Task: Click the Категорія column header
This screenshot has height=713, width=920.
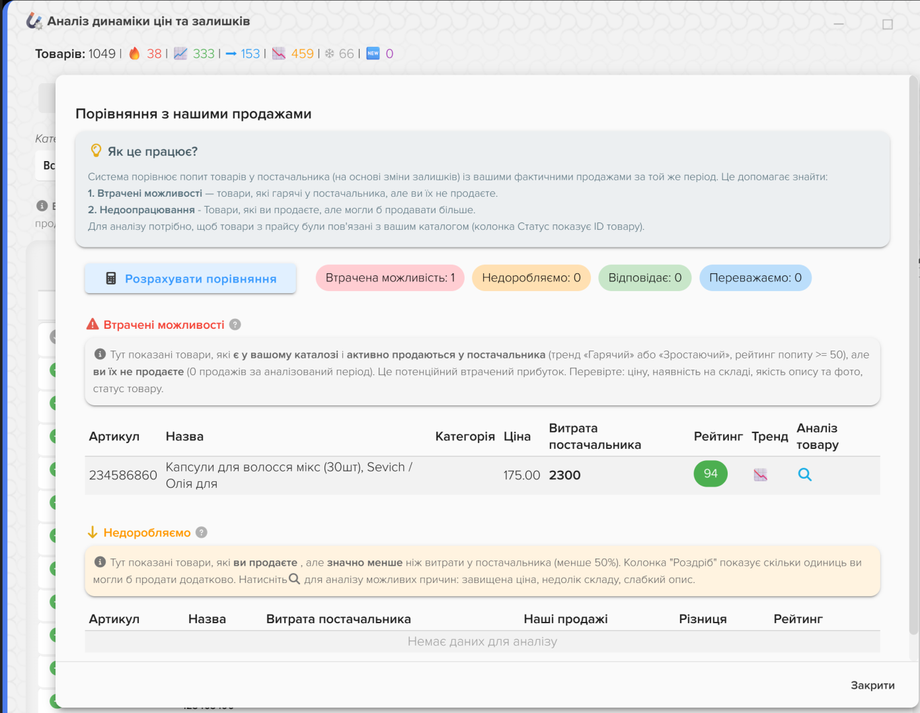Action: [x=465, y=436]
